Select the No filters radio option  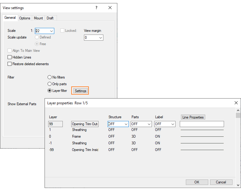coord(50,77)
